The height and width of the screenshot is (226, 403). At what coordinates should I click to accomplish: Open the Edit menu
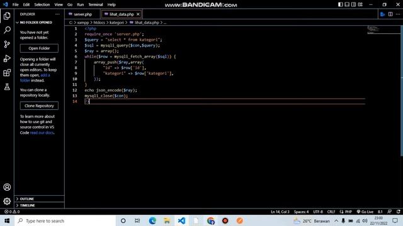[x=26, y=4]
